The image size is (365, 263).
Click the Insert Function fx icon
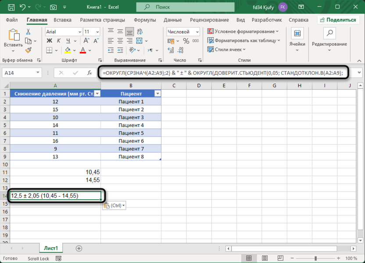pyautogui.click(x=87, y=72)
